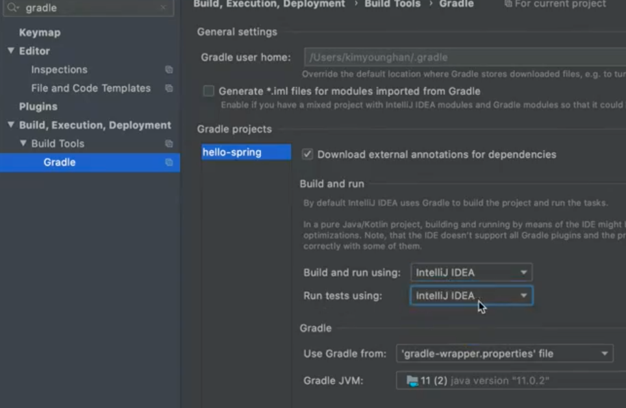626x408 pixels.
Task: Open Use Gradle from dropdown
Action: pyautogui.click(x=505, y=353)
